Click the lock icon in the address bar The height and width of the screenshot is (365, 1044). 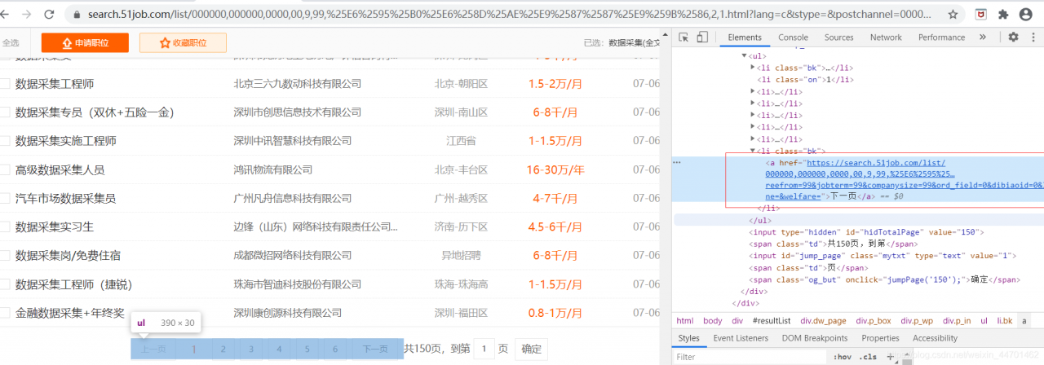(77, 15)
